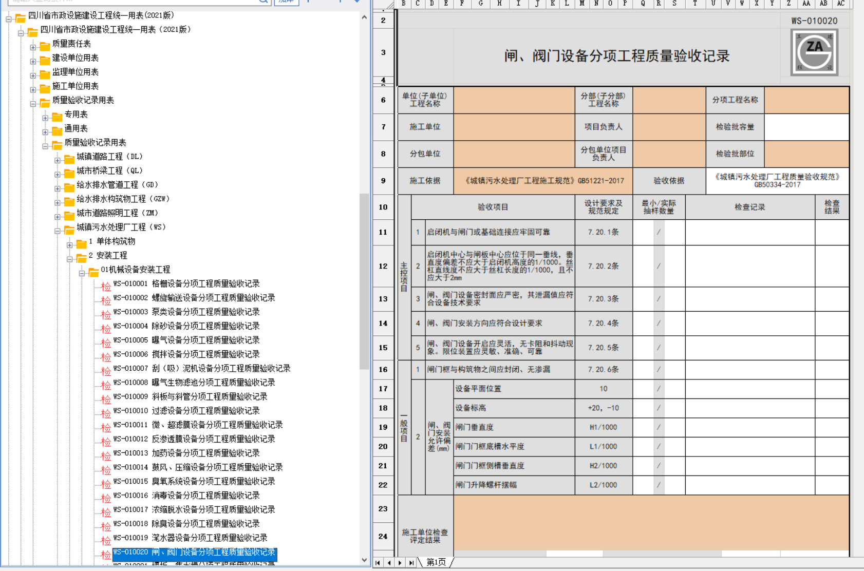Open WS-010006 搅拌设备 record
This screenshot has width=864, height=571.
point(186,354)
